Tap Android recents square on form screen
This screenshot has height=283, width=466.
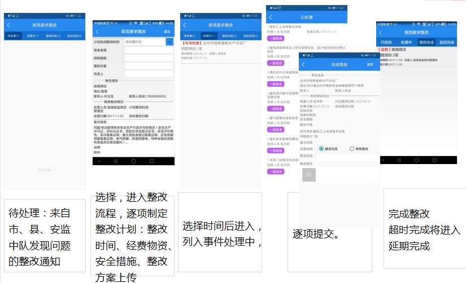click(x=151, y=161)
